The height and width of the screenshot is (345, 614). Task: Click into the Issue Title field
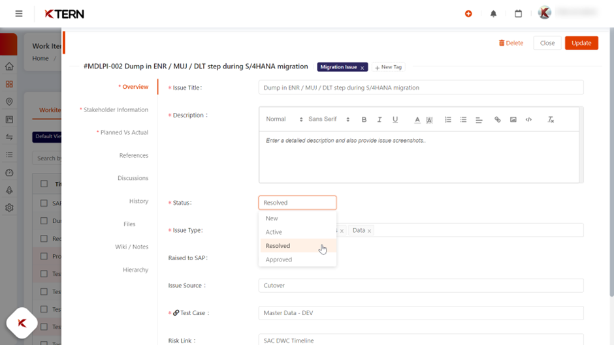pos(421,87)
